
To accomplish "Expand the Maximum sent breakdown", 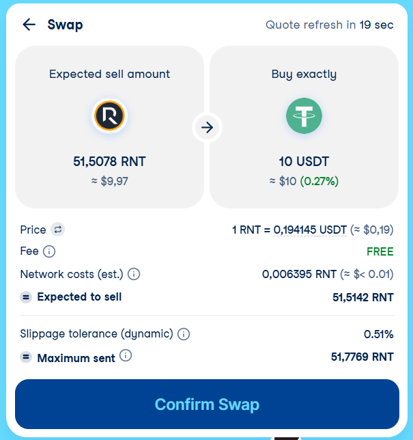I will [x=26, y=357].
